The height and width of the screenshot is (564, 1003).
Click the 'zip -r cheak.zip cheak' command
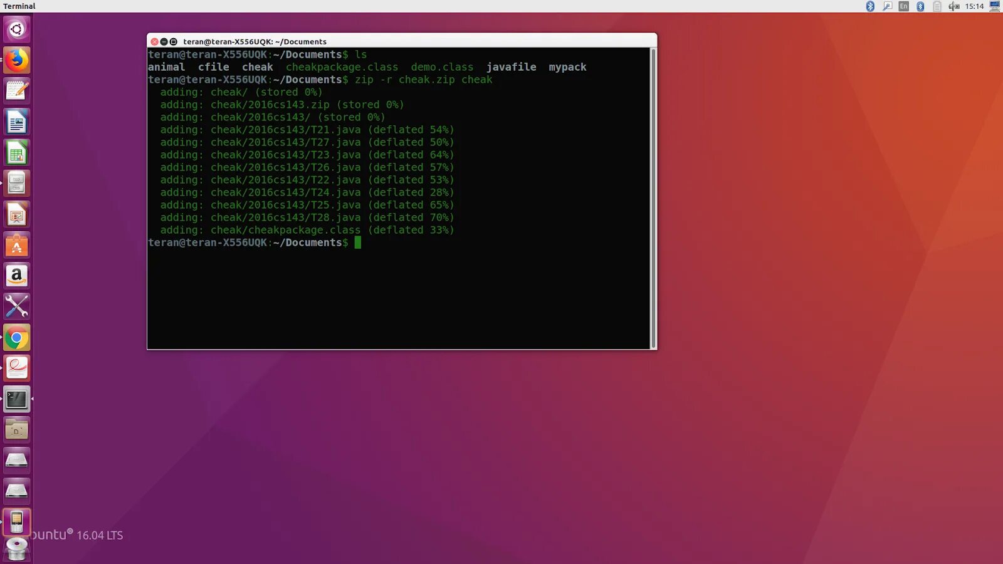(424, 80)
